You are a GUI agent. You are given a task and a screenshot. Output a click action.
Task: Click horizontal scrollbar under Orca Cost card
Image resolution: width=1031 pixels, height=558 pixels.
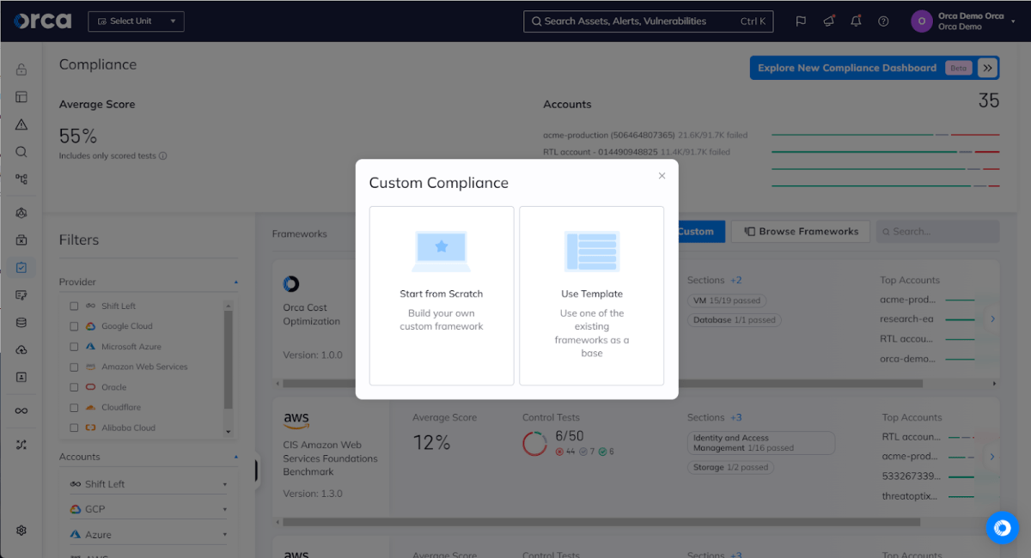click(x=602, y=384)
